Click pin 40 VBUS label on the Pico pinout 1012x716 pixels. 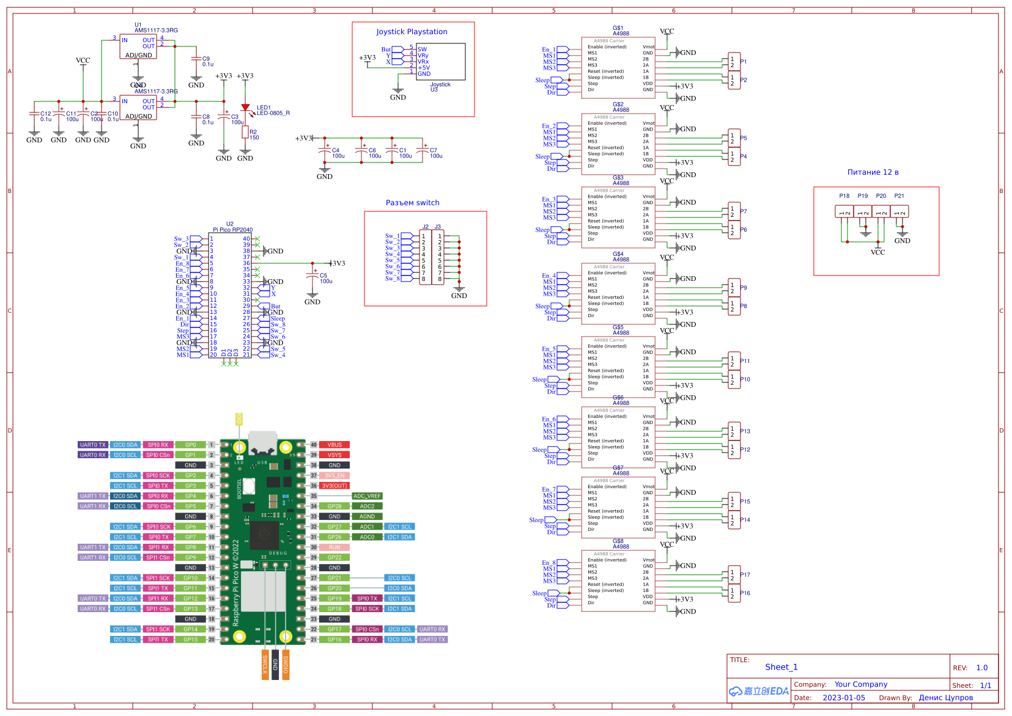[333, 445]
